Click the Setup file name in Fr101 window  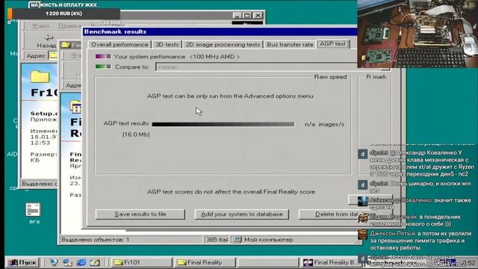tap(43, 114)
